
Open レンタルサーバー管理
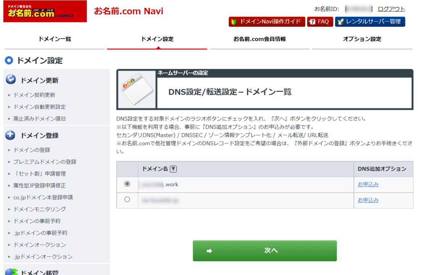(370, 22)
